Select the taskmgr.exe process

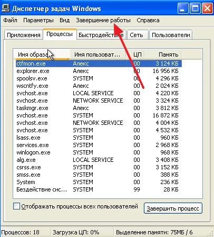click(x=99, y=108)
